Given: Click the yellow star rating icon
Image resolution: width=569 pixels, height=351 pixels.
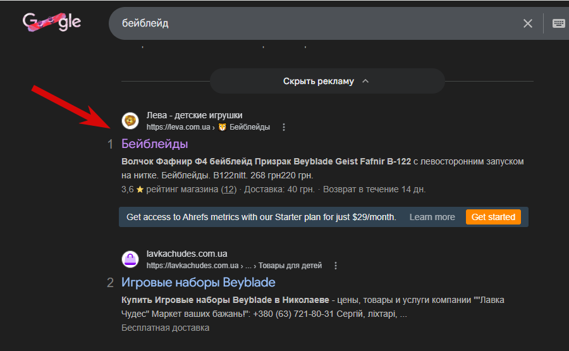Looking at the screenshot, I should [x=140, y=190].
